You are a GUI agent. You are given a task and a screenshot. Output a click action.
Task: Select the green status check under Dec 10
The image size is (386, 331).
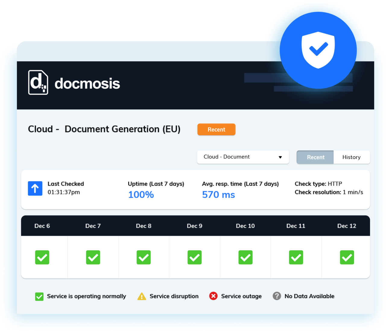[x=245, y=257]
